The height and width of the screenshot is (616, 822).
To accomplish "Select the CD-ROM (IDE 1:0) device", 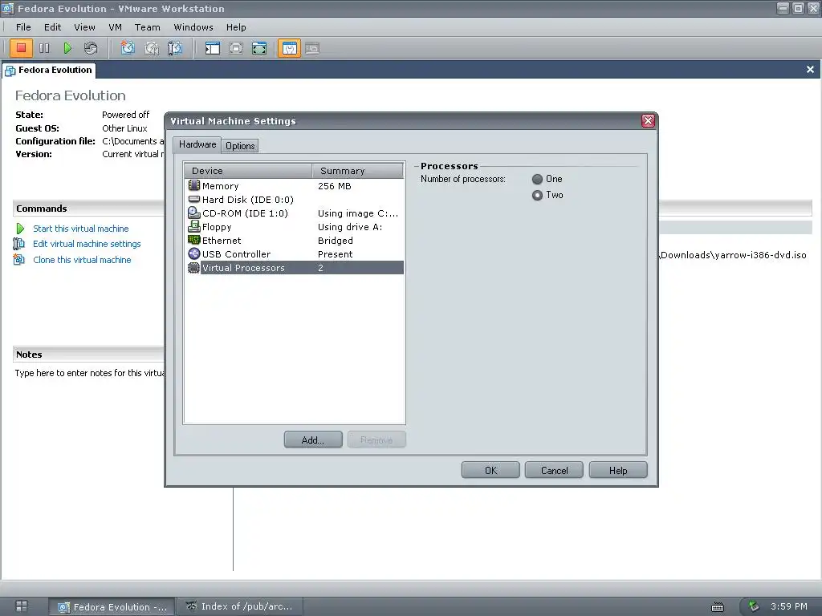I will (x=295, y=213).
